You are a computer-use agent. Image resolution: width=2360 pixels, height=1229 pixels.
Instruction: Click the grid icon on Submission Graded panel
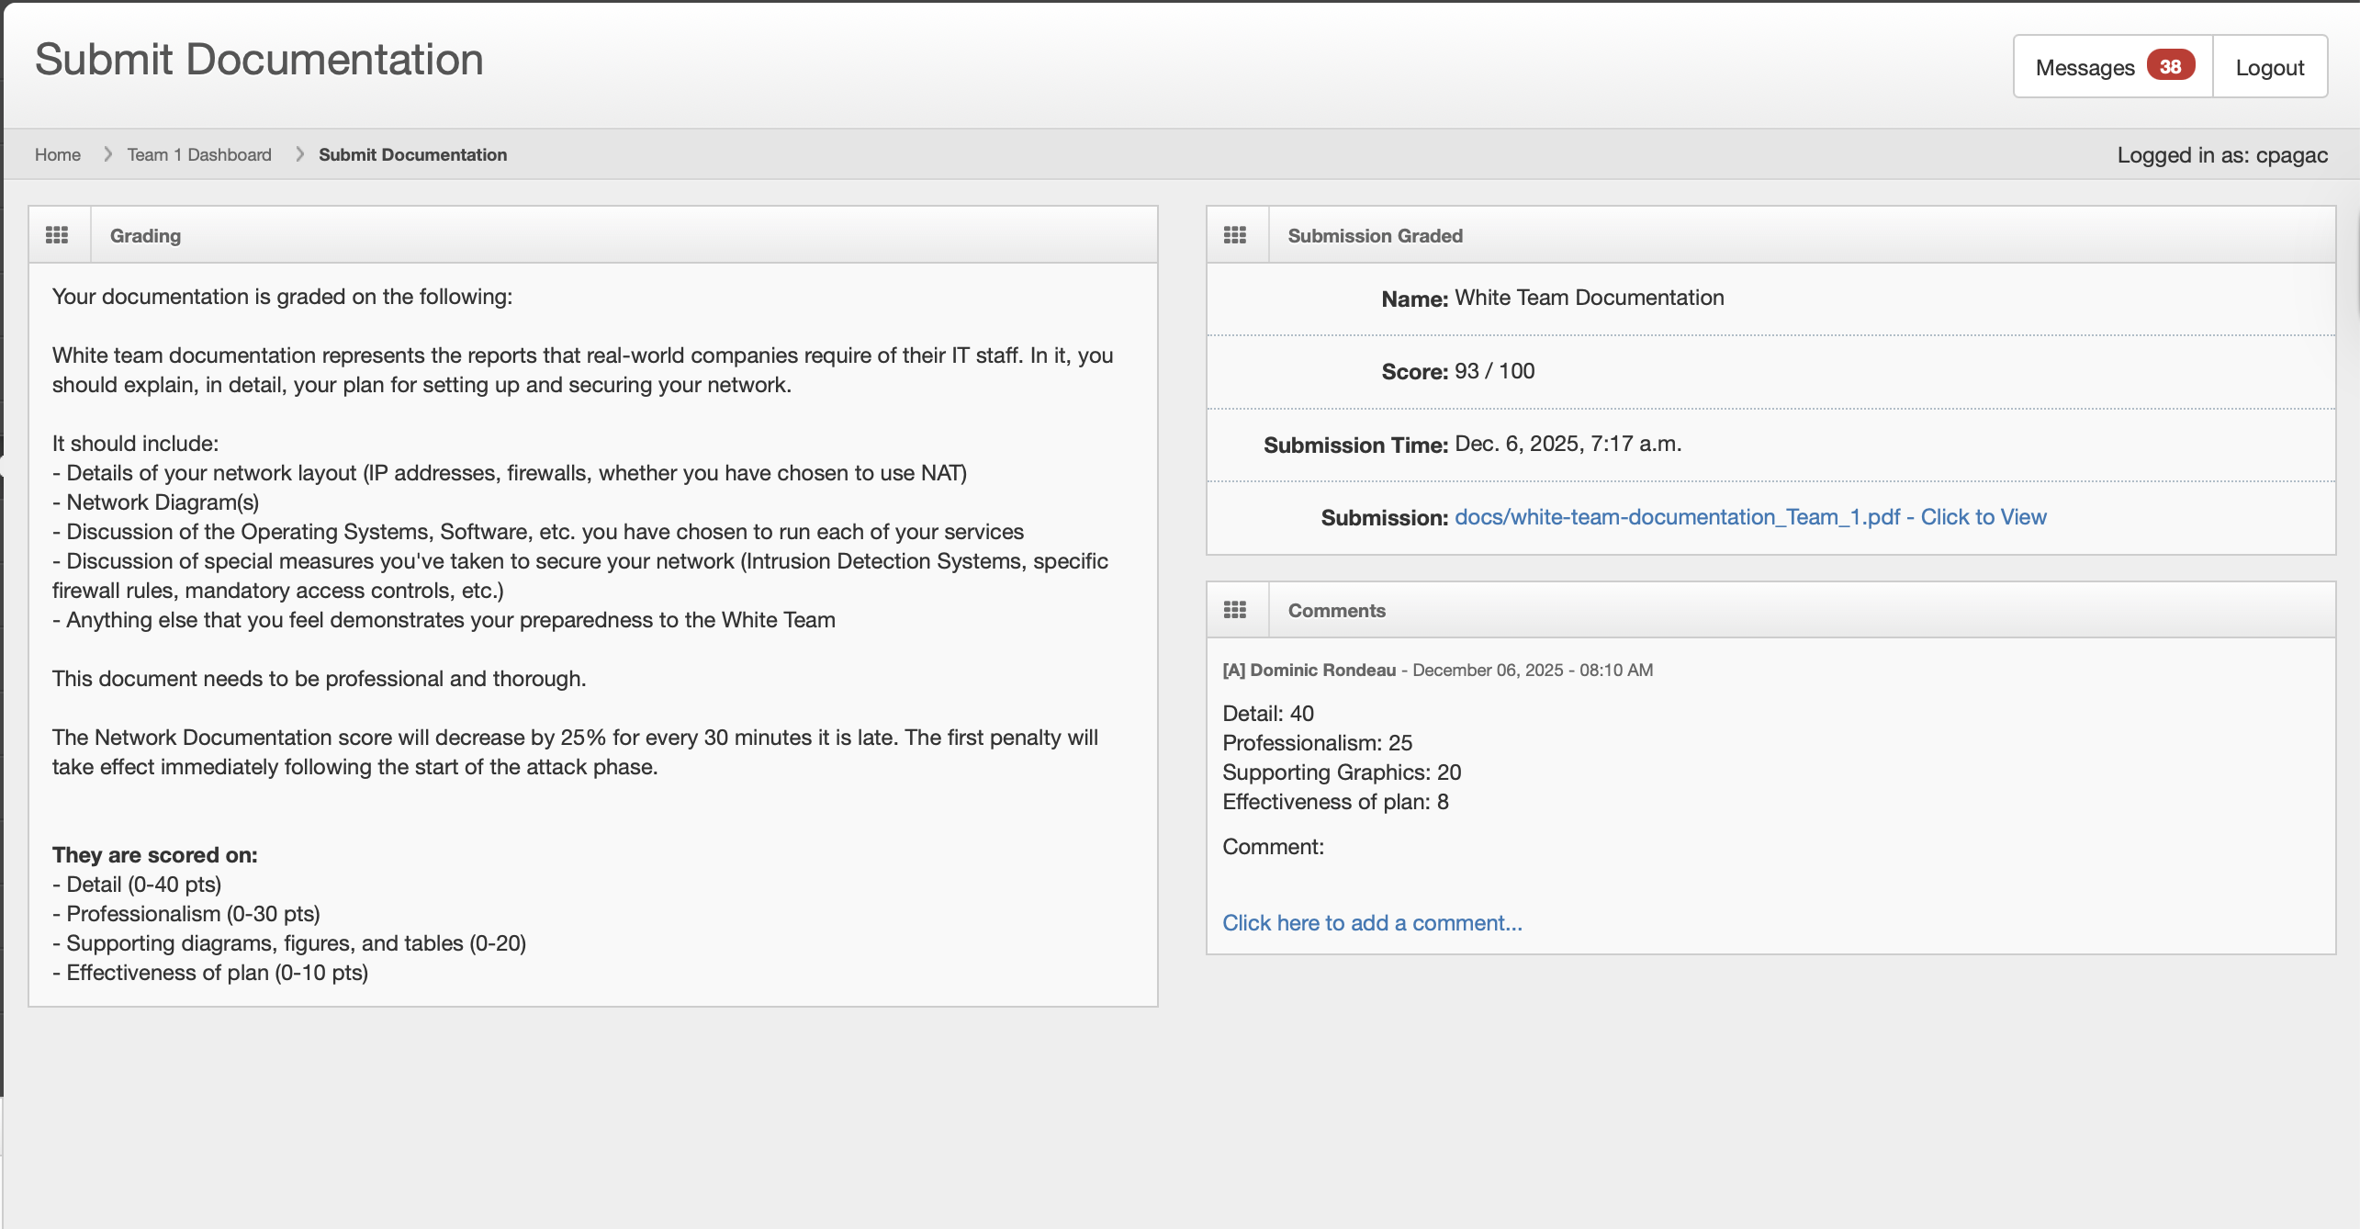(1235, 234)
